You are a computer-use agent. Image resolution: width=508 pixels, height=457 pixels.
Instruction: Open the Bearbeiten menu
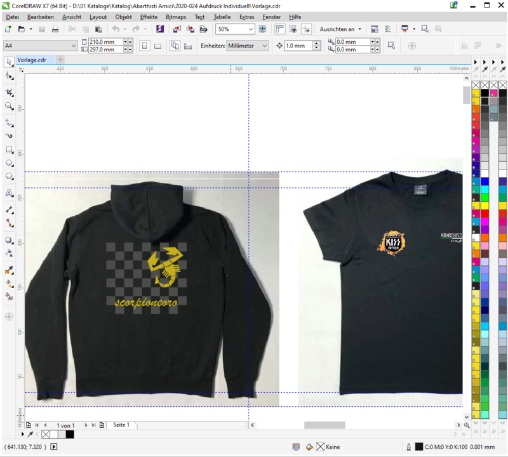[41, 17]
